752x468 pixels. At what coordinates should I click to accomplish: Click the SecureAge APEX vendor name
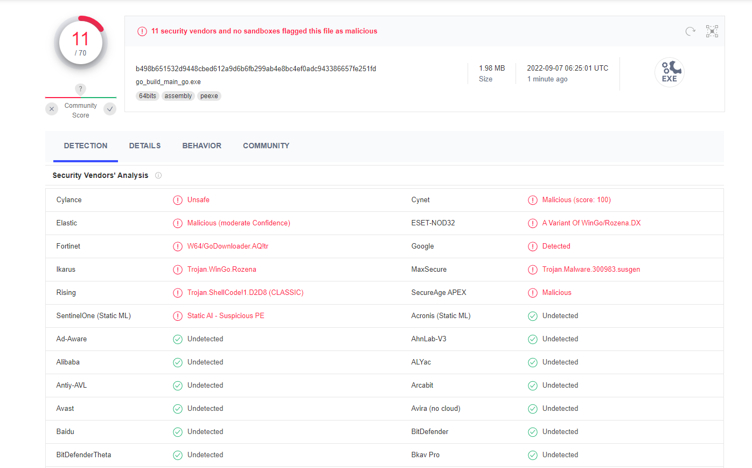(439, 293)
